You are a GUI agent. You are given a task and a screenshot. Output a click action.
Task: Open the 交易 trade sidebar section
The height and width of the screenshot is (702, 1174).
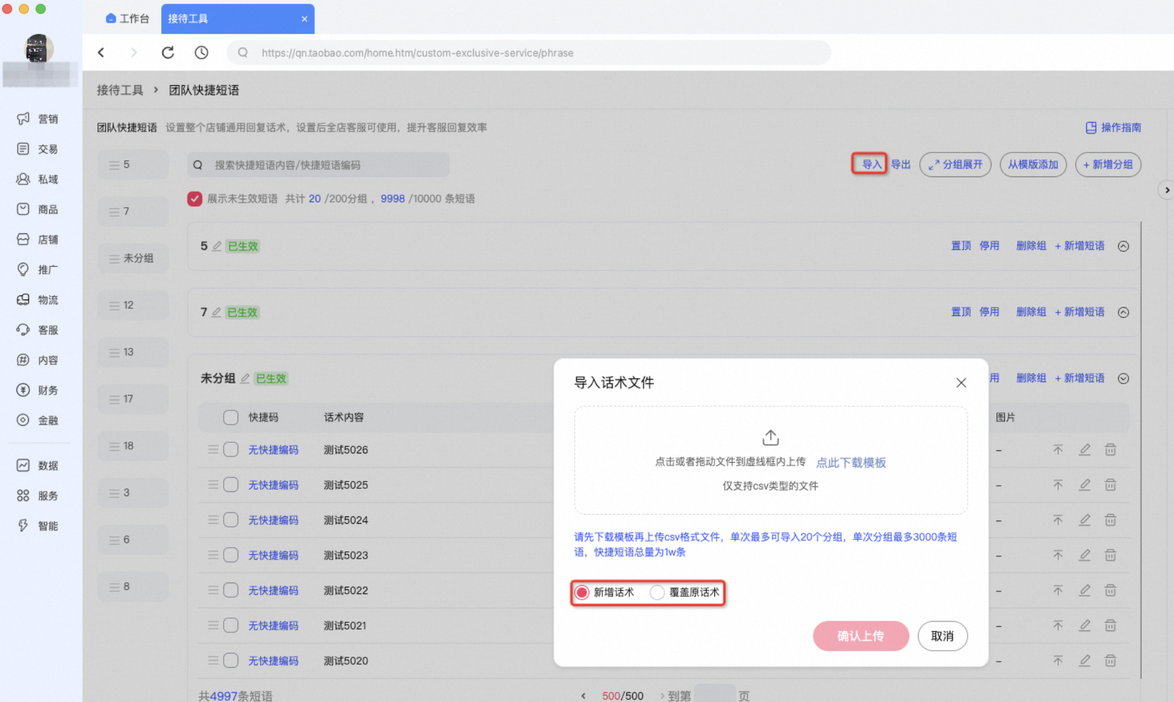(x=38, y=149)
